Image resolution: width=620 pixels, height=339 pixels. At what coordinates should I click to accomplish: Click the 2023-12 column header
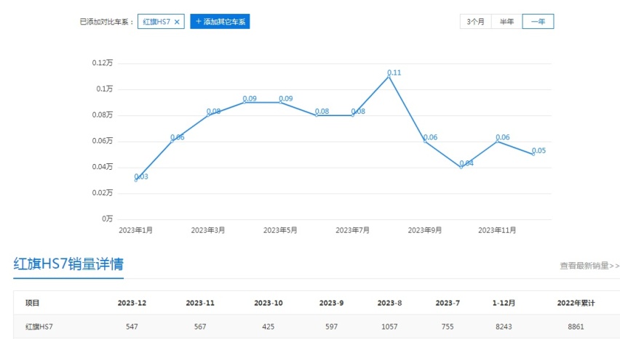(x=132, y=303)
